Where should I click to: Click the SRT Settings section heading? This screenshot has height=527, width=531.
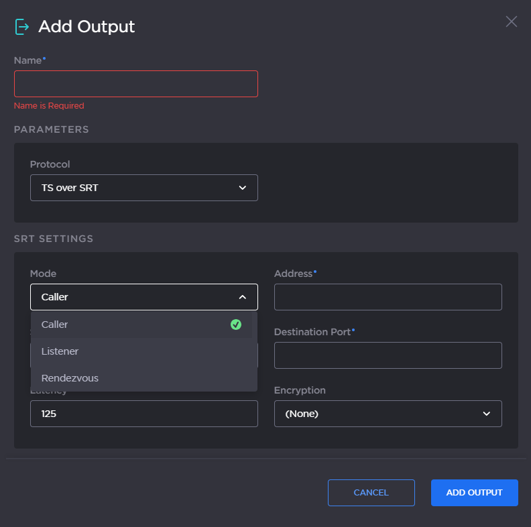click(54, 239)
